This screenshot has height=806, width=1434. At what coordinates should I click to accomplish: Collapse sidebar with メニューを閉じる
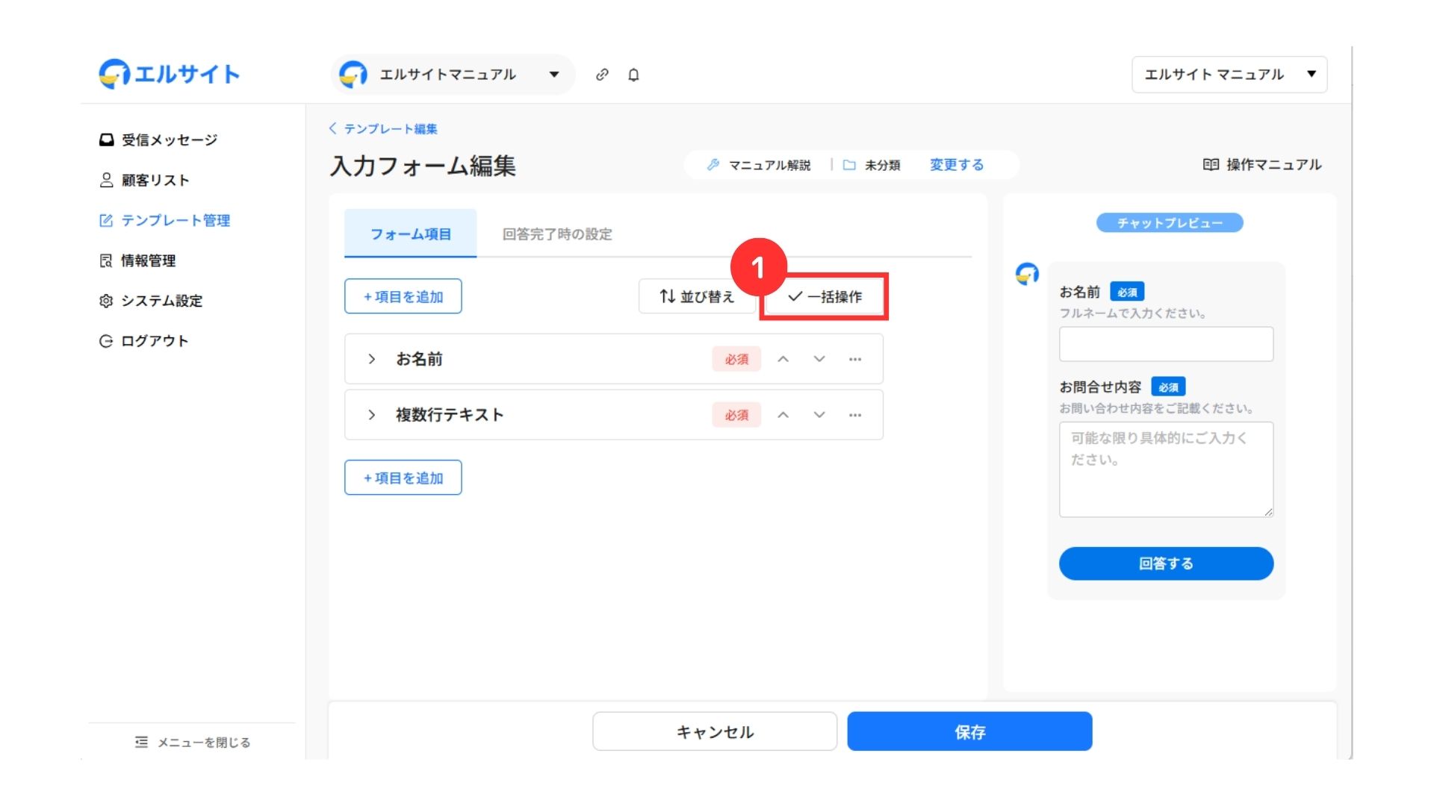(x=193, y=743)
